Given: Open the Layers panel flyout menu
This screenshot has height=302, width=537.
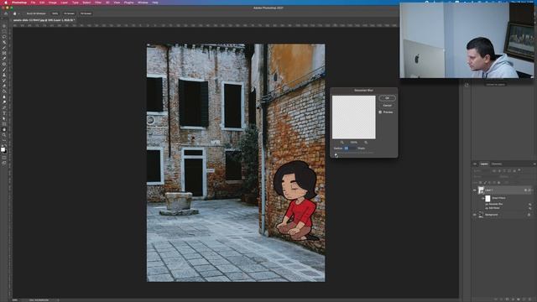Looking at the screenshot, I should [x=534, y=164].
